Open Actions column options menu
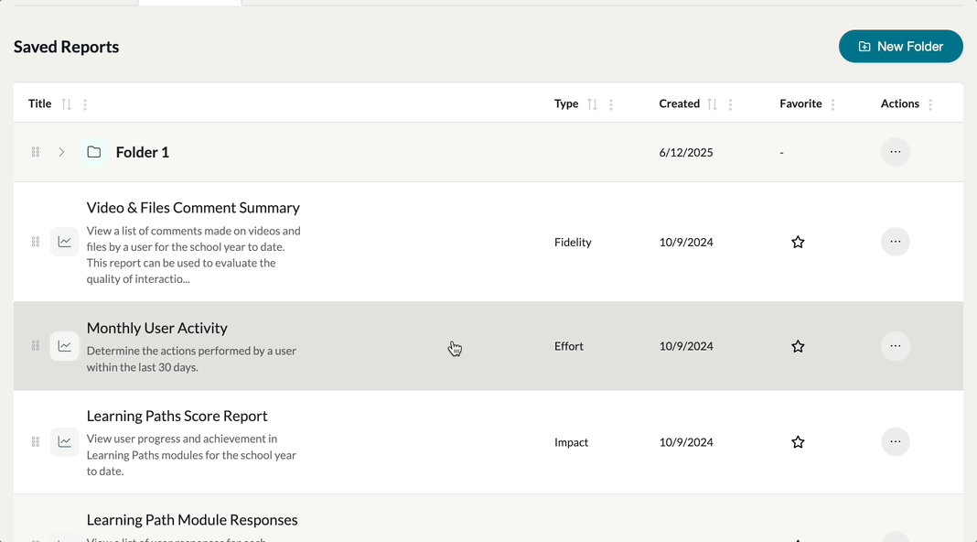The width and height of the screenshot is (977, 542). point(930,104)
